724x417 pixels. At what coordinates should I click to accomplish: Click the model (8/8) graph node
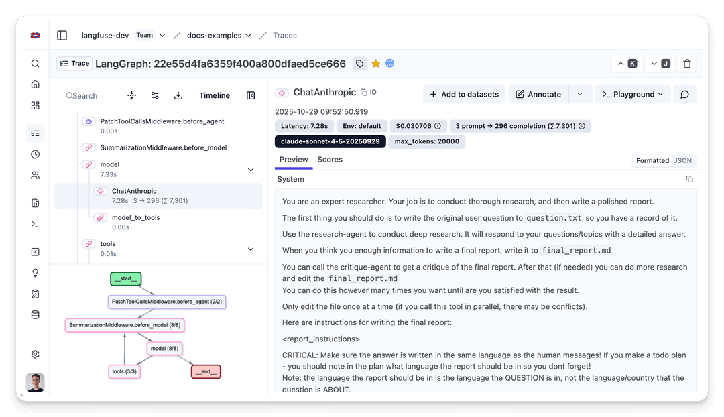[164, 348]
